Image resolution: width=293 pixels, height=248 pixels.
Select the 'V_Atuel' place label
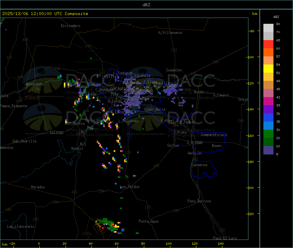(167, 121)
